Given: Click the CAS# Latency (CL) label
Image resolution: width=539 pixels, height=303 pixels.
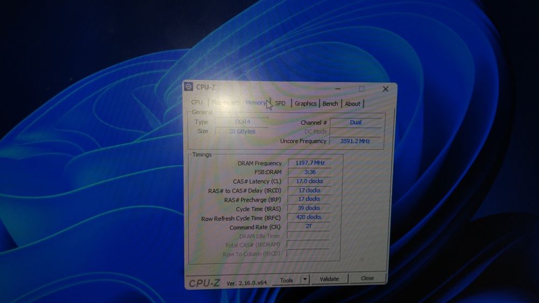Looking at the screenshot, I should (257, 181).
